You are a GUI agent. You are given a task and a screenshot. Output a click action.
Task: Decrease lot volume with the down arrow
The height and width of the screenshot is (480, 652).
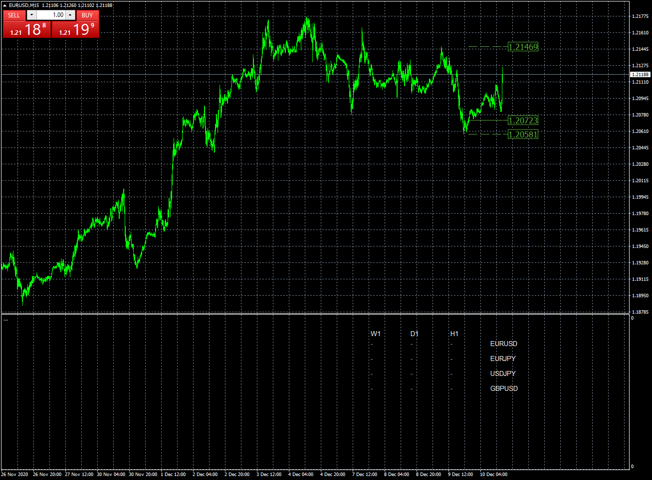coord(31,15)
